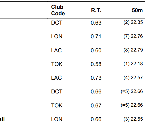Viewport: 145px width, 132px height.
Task: Click the R.T. column header
Action: click(96, 10)
